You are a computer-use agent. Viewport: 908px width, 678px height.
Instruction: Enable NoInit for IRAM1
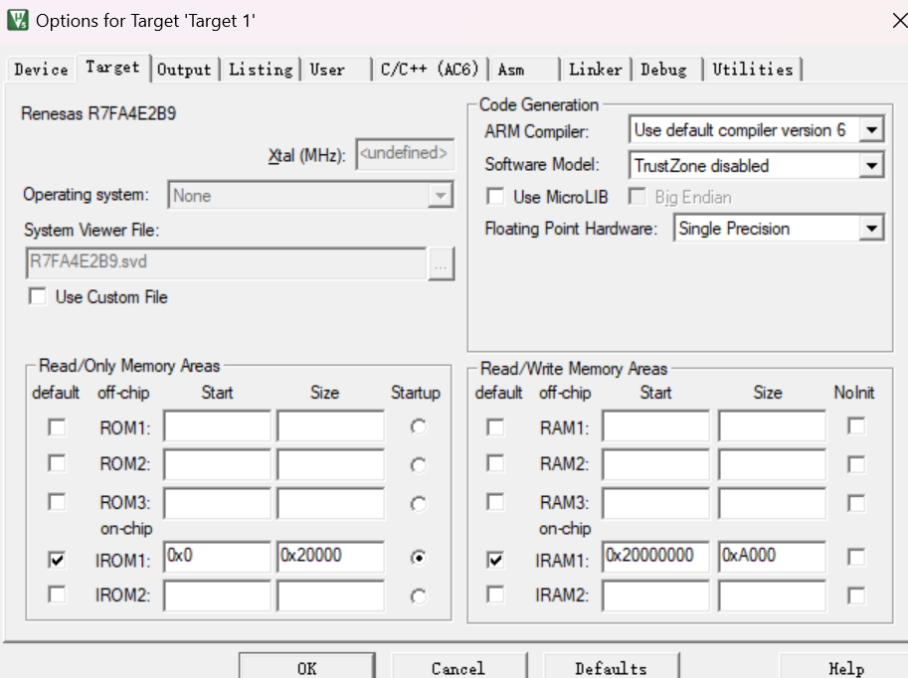pos(856,557)
